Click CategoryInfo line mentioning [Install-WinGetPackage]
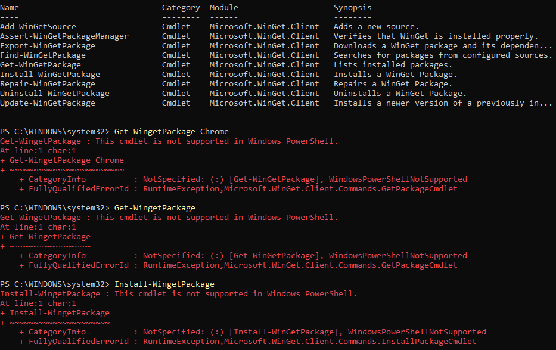Image resolution: width=556 pixels, height=350 pixels. click(x=253, y=332)
